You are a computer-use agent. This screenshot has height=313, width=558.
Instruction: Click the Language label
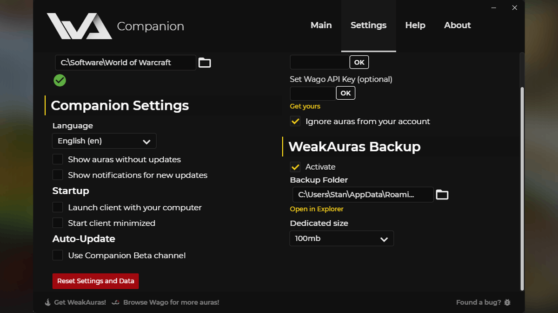click(73, 126)
